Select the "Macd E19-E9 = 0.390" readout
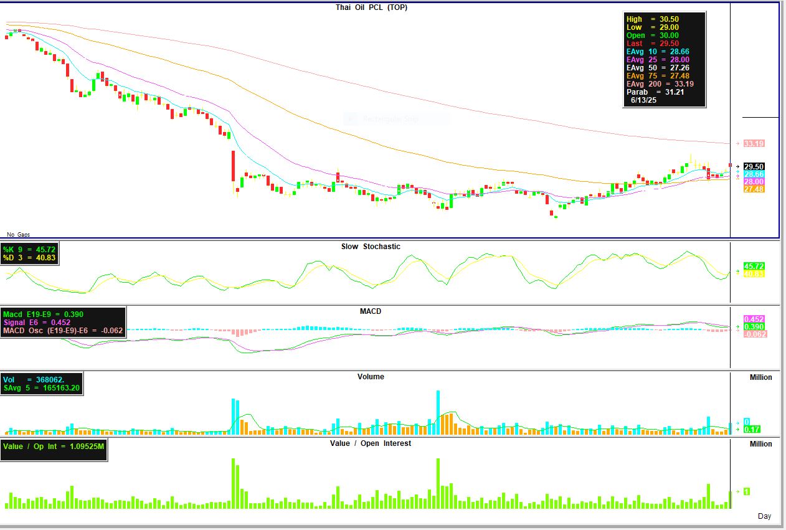 [x=43, y=315]
